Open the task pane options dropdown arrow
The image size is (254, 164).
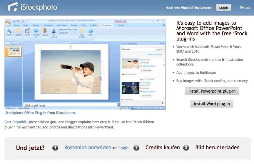(161, 44)
